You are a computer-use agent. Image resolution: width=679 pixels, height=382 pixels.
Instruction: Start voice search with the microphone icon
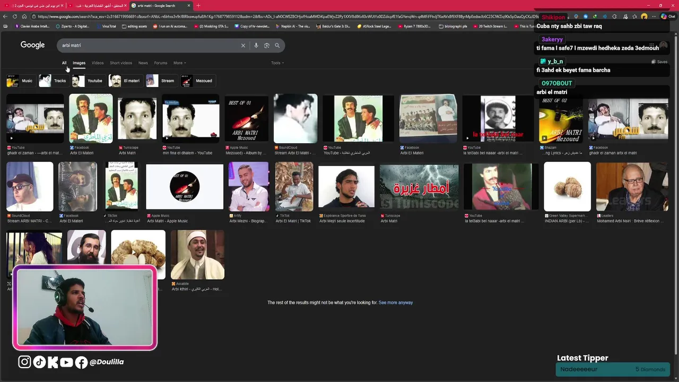256,46
